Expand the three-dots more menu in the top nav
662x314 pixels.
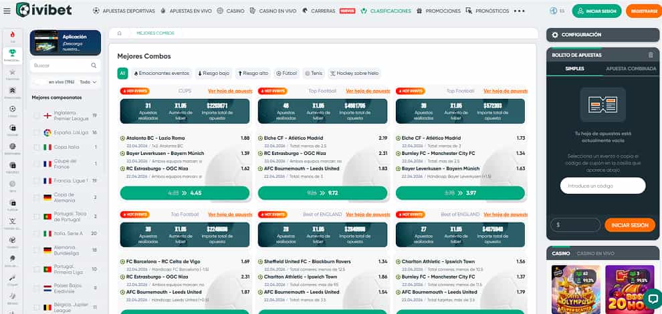pyautogui.click(x=520, y=11)
